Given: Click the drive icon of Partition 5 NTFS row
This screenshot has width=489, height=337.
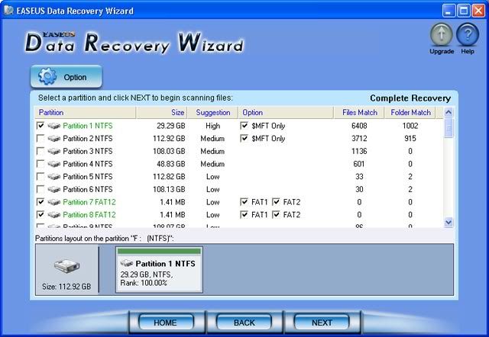Looking at the screenshot, I should [x=54, y=177].
